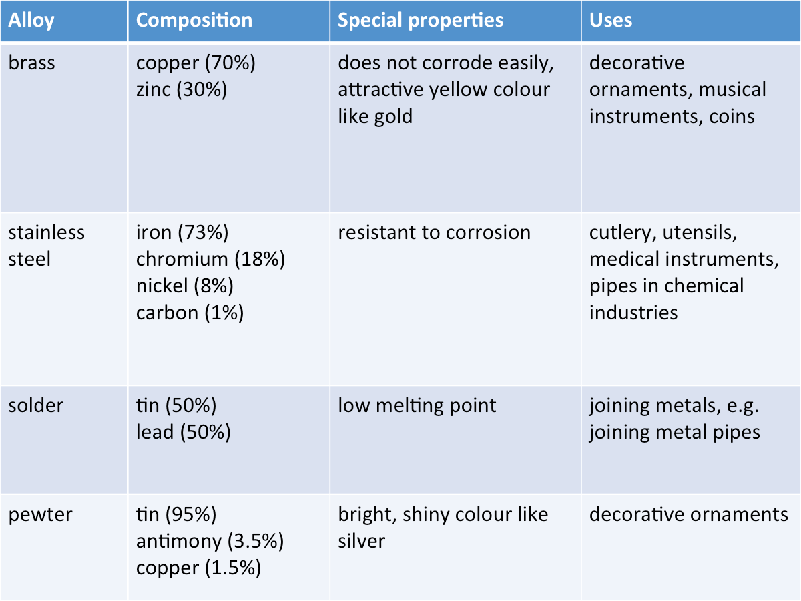The height and width of the screenshot is (601, 801).
Task: Select the stainless steel alloy cell
Action: pos(46,245)
